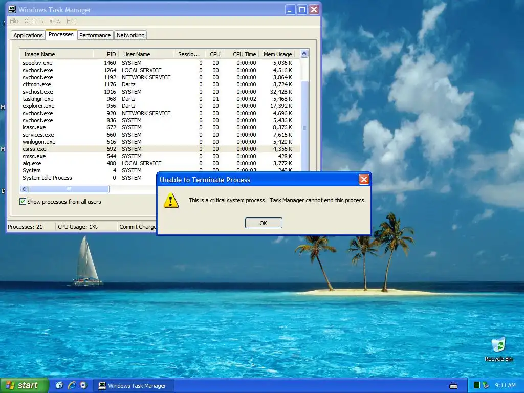Viewport: 524px width, 393px height.
Task: Click the Processes: 21 status bar entry
Action: click(x=25, y=227)
